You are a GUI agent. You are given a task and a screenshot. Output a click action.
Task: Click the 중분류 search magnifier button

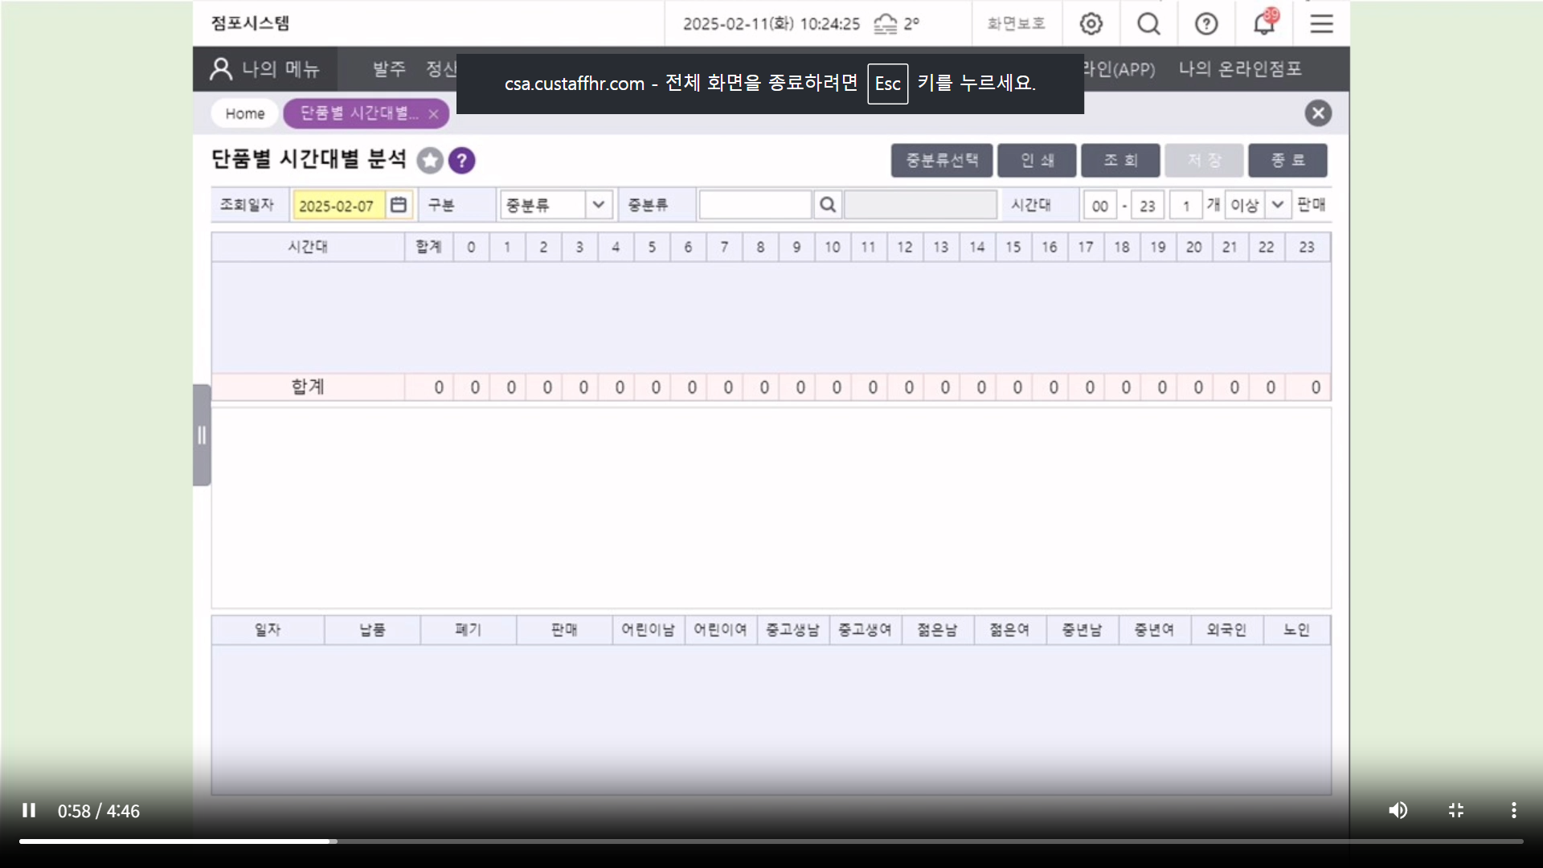pos(827,205)
